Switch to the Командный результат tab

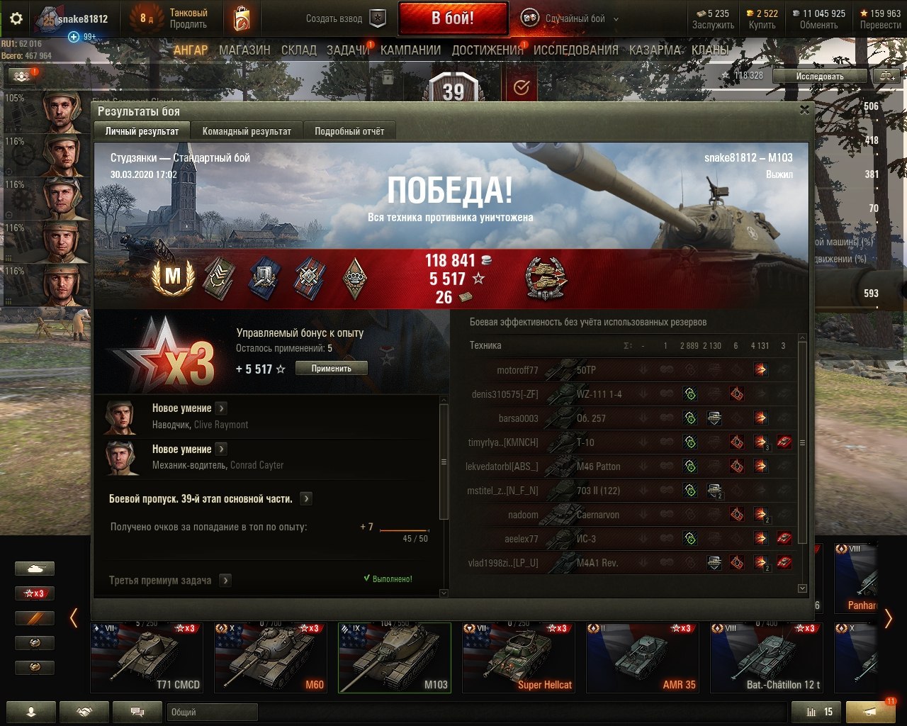pyautogui.click(x=247, y=131)
